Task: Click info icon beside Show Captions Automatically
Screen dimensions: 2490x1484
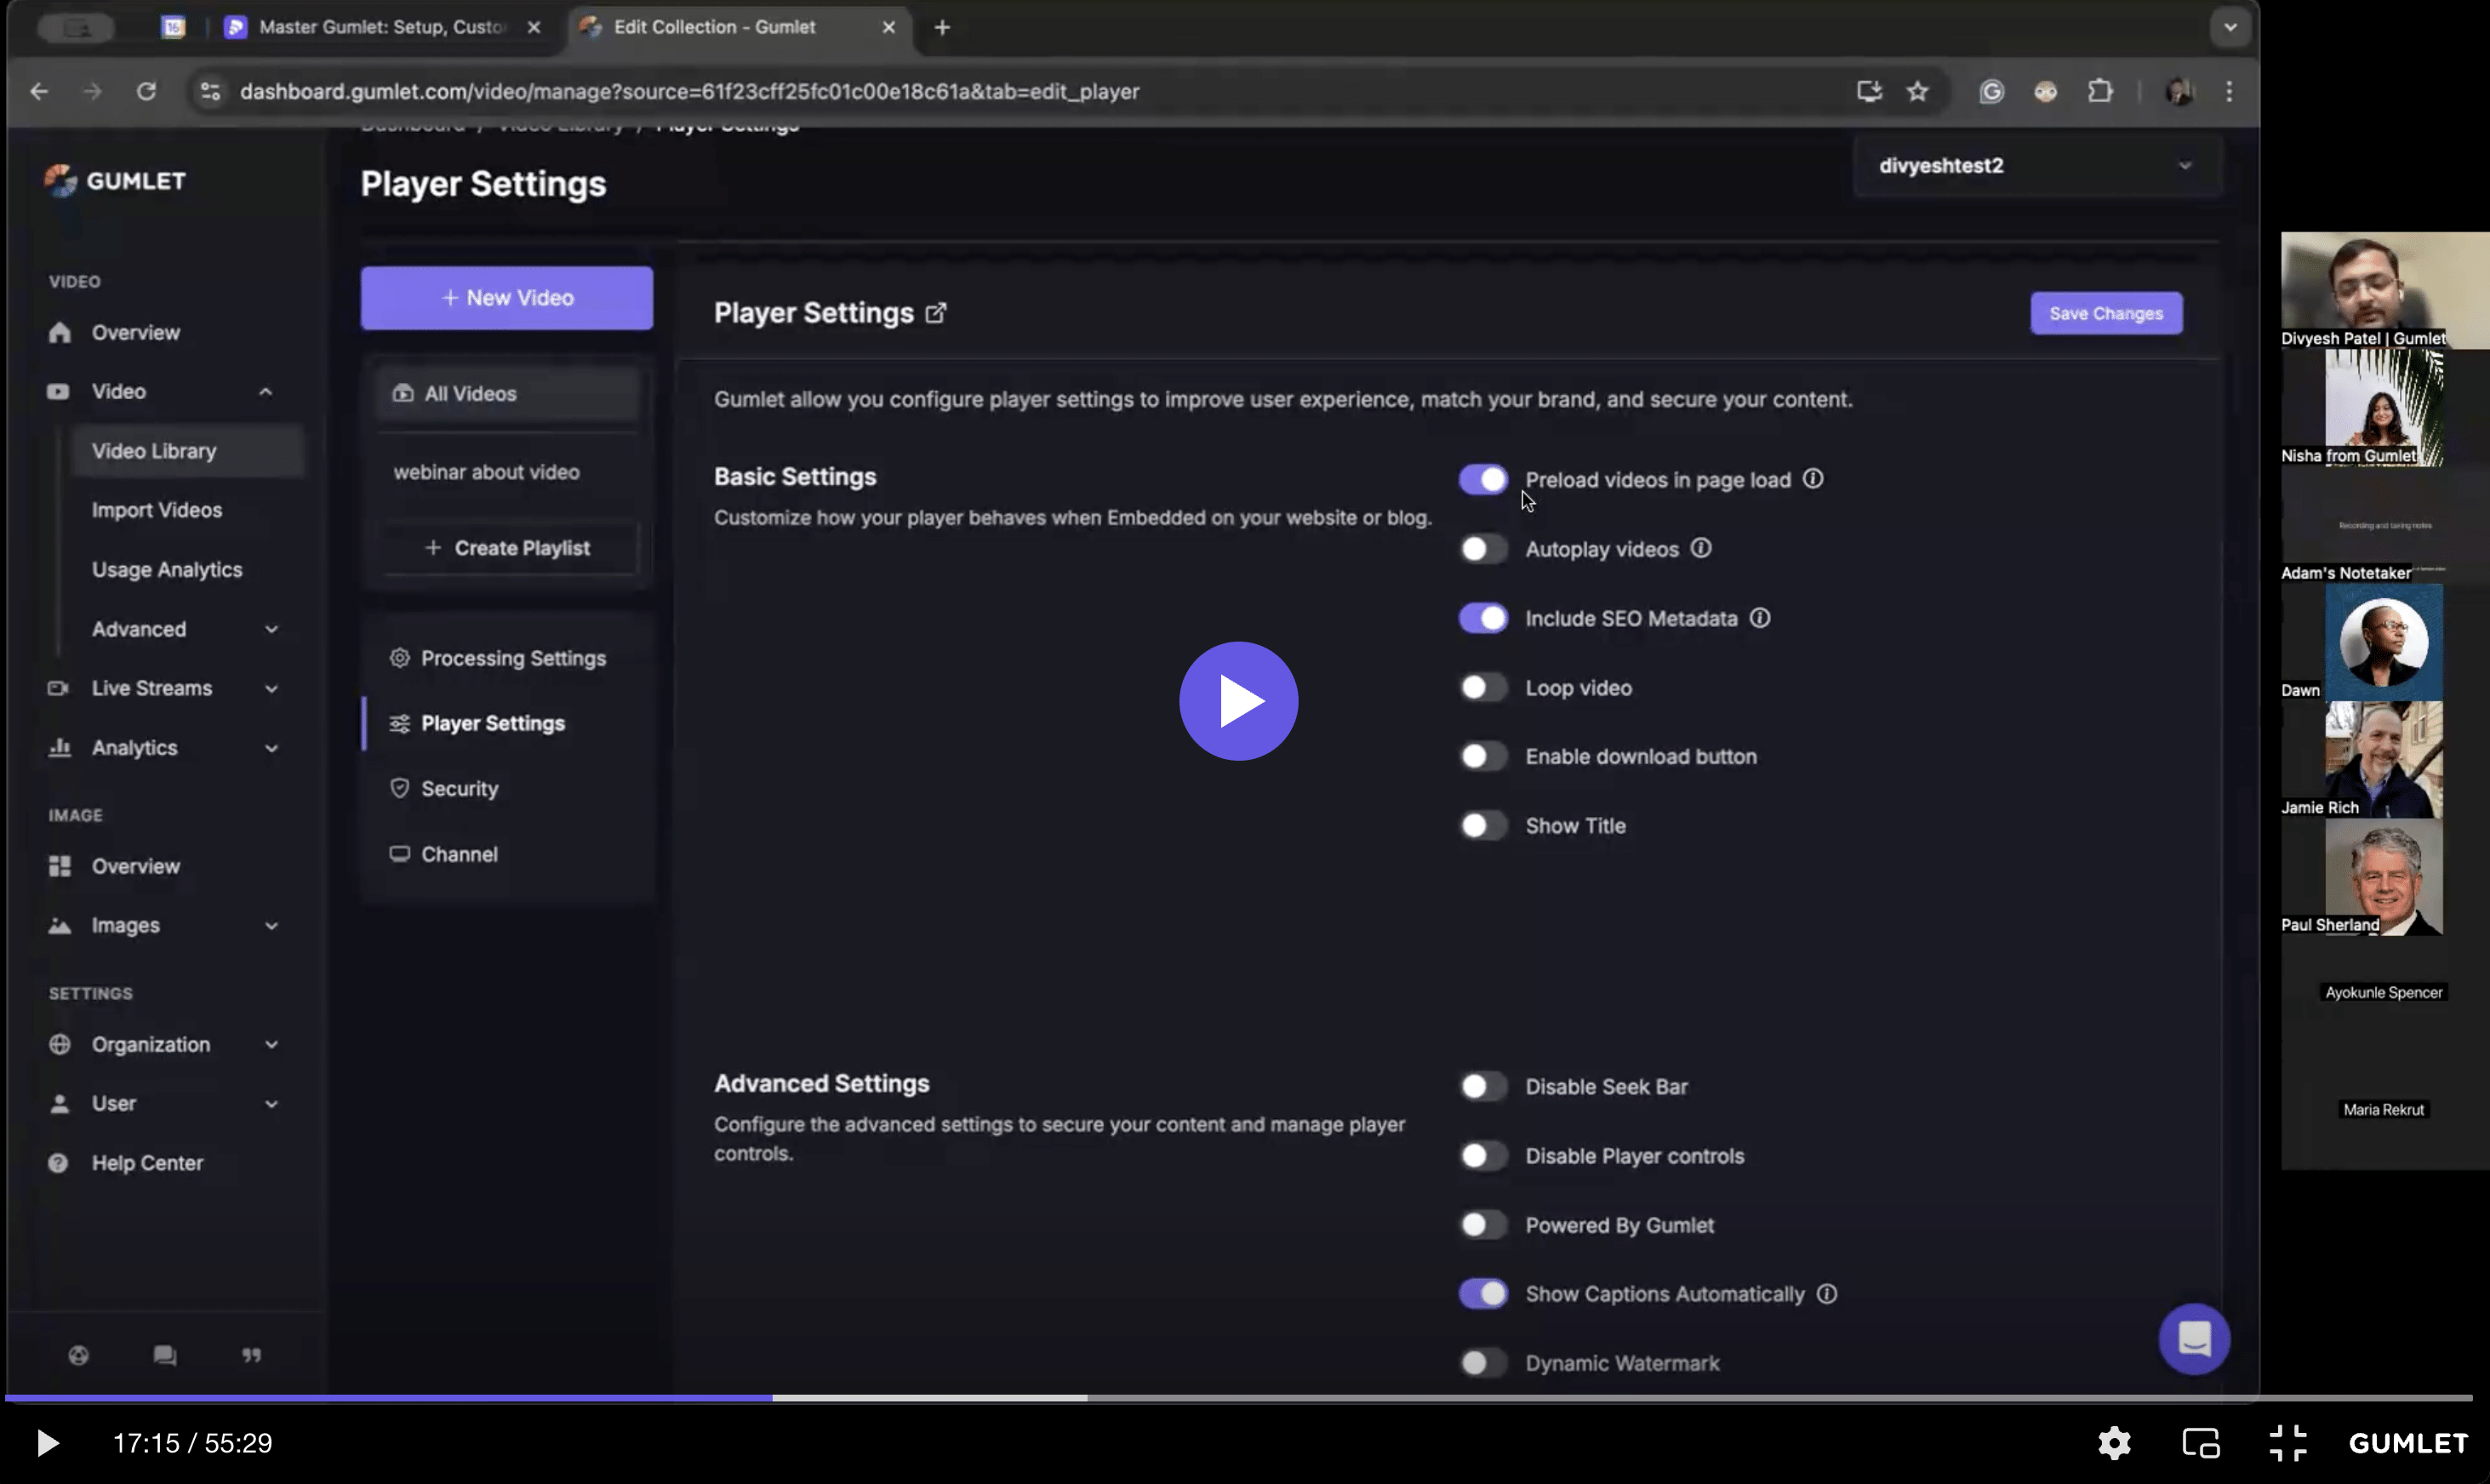Action: click(1827, 1294)
